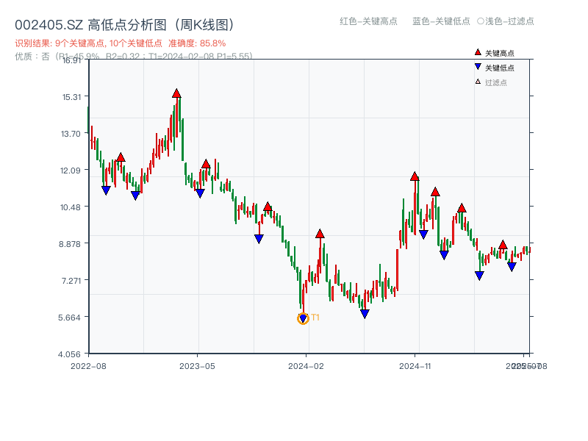
Task: Click the blue low marker near 7.4 in 2025
Action: (x=479, y=276)
